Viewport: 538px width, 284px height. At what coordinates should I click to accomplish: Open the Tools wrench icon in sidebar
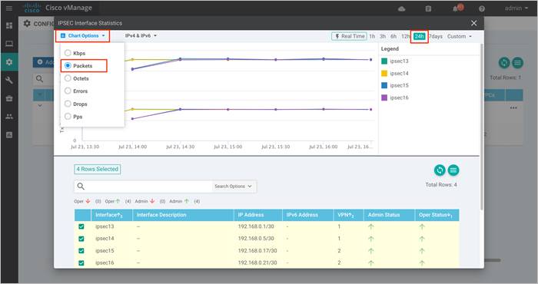click(9, 80)
